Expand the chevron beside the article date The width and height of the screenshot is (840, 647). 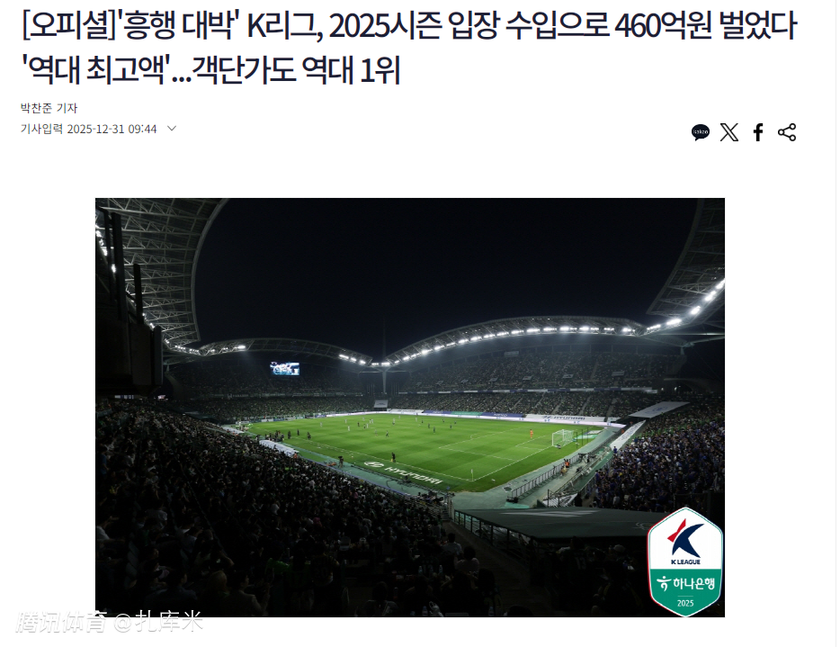[172, 129]
